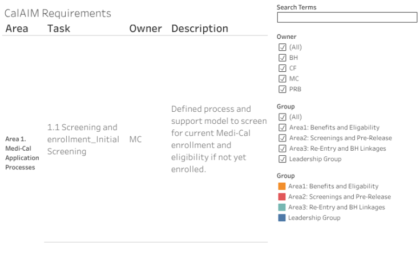Click the Description column header

click(x=200, y=29)
